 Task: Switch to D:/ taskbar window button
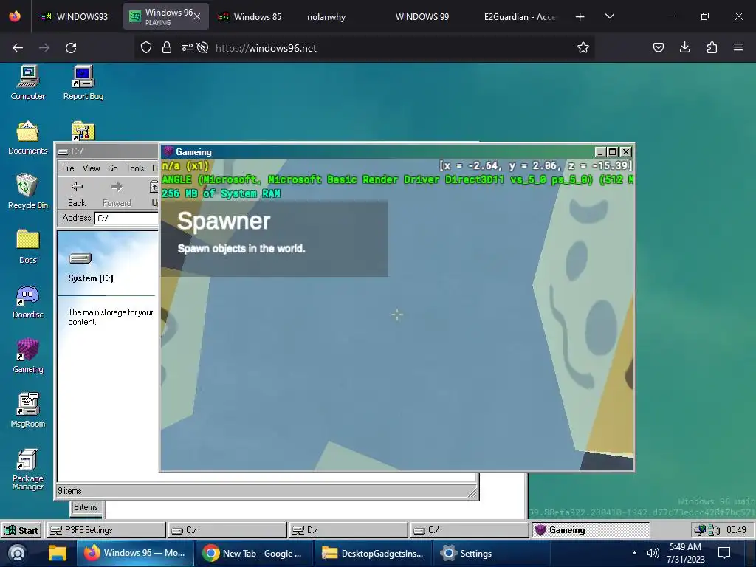pyautogui.click(x=348, y=530)
